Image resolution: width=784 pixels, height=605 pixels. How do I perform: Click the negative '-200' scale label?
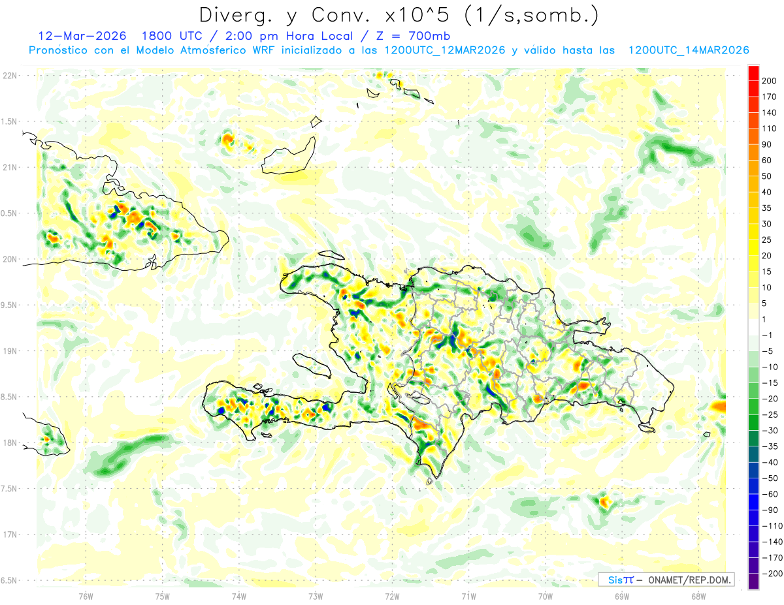[772, 573]
